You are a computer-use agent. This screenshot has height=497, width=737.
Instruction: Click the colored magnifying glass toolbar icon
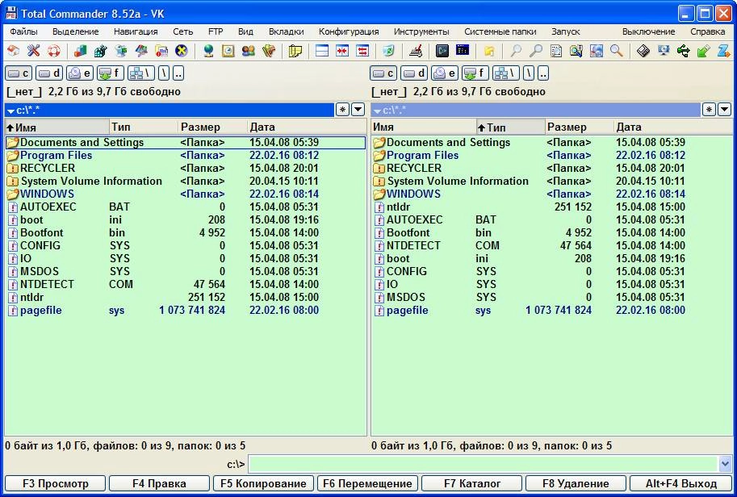pyautogui.click(x=616, y=50)
